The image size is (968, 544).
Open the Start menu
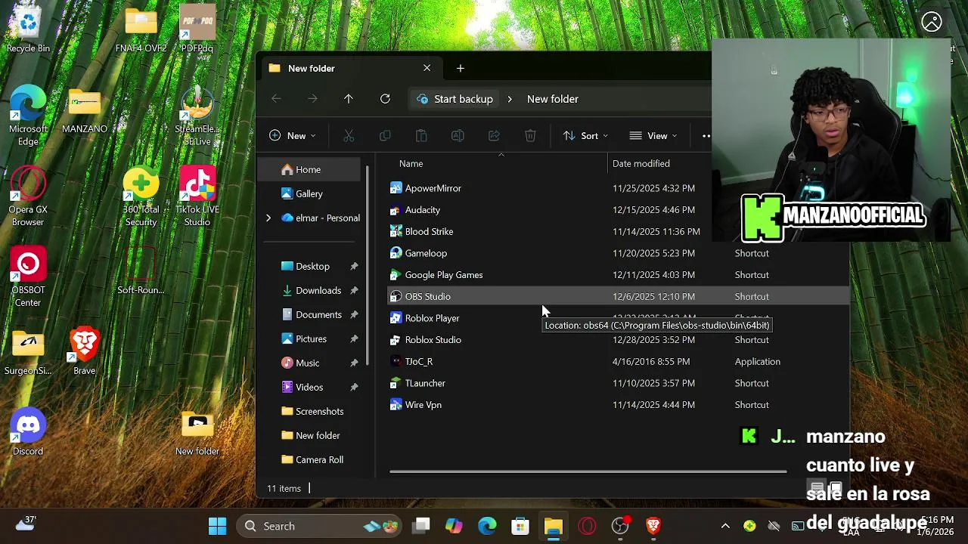(217, 526)
